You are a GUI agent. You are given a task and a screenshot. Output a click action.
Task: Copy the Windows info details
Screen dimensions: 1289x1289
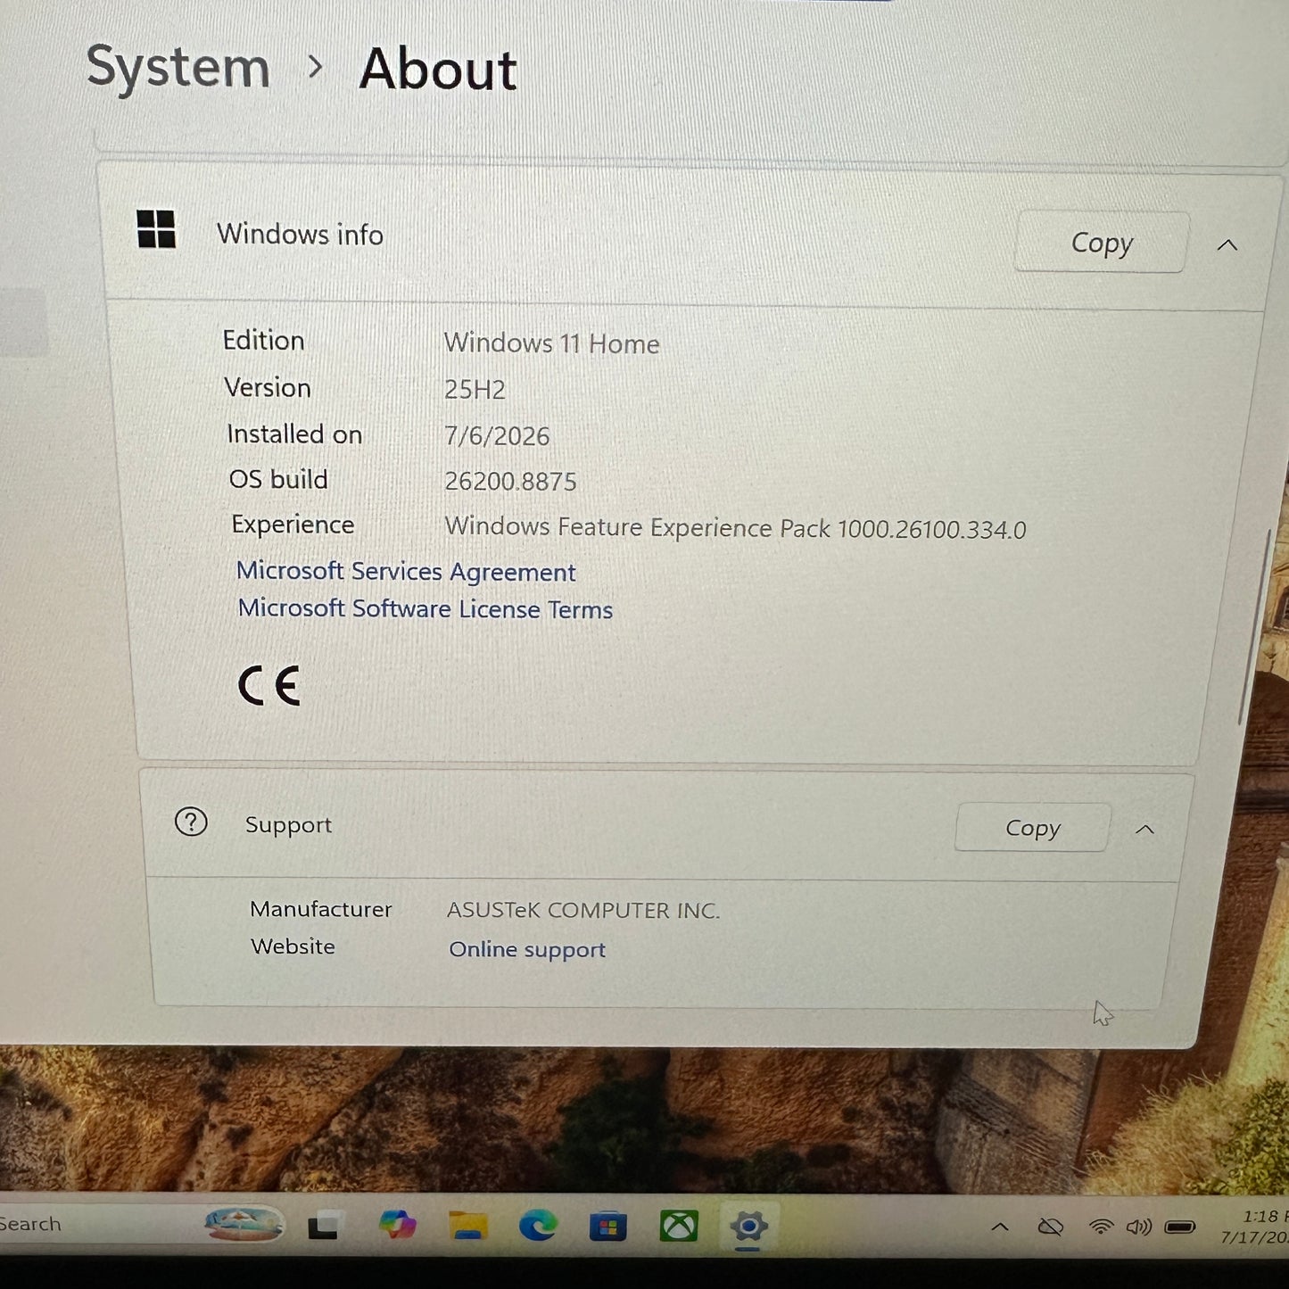(x=1102, y=243)
